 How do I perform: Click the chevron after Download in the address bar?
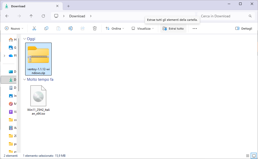(91, 16)
